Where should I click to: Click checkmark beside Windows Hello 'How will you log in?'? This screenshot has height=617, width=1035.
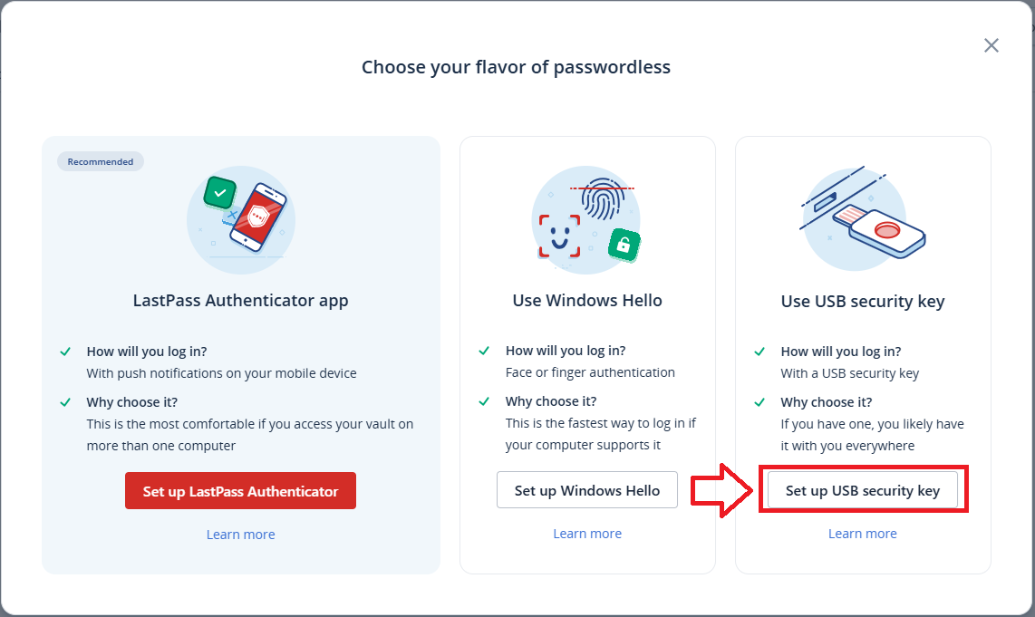[x=484, y=351]
